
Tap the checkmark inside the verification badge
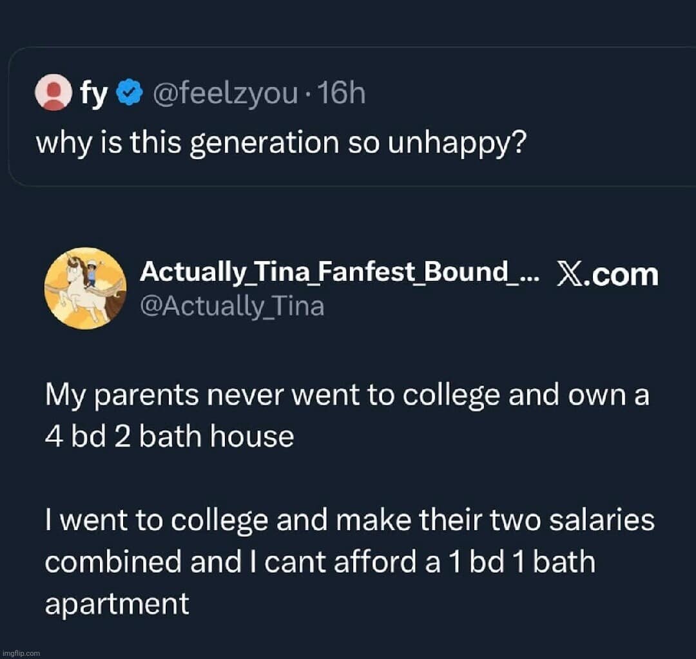pyautogui.click(x=127, y=91)
